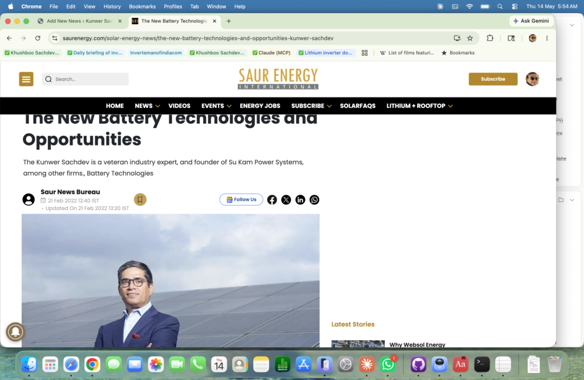Click the install/cast icon in address bar

(457, 38)
